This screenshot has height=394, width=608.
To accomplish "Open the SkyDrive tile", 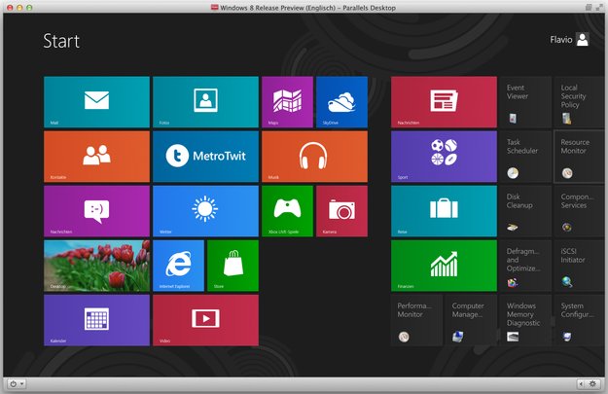I will (x=341, y=102).
